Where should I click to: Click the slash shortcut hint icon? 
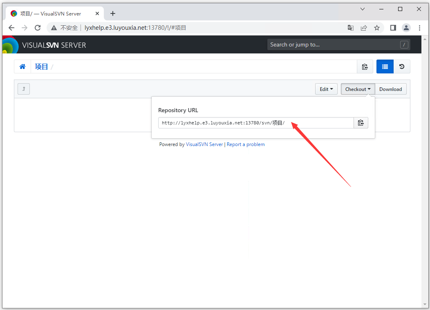tap(404, 44)
